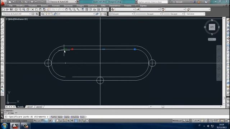The height and width of the screenshot is (129, 230).
Task: Click the Plot print icon in standard toolbar
Action: pyautogui.click(x=16, y=10)
